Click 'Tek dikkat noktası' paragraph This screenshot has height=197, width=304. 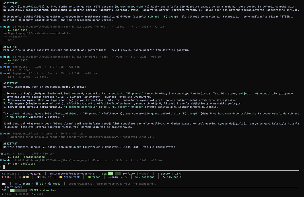click(x=151, y=115)
